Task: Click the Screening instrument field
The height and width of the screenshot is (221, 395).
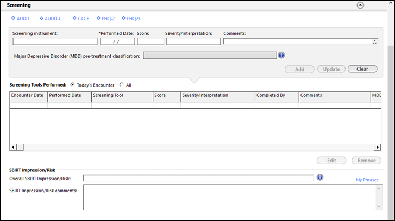Action: (x=55, y=41)
